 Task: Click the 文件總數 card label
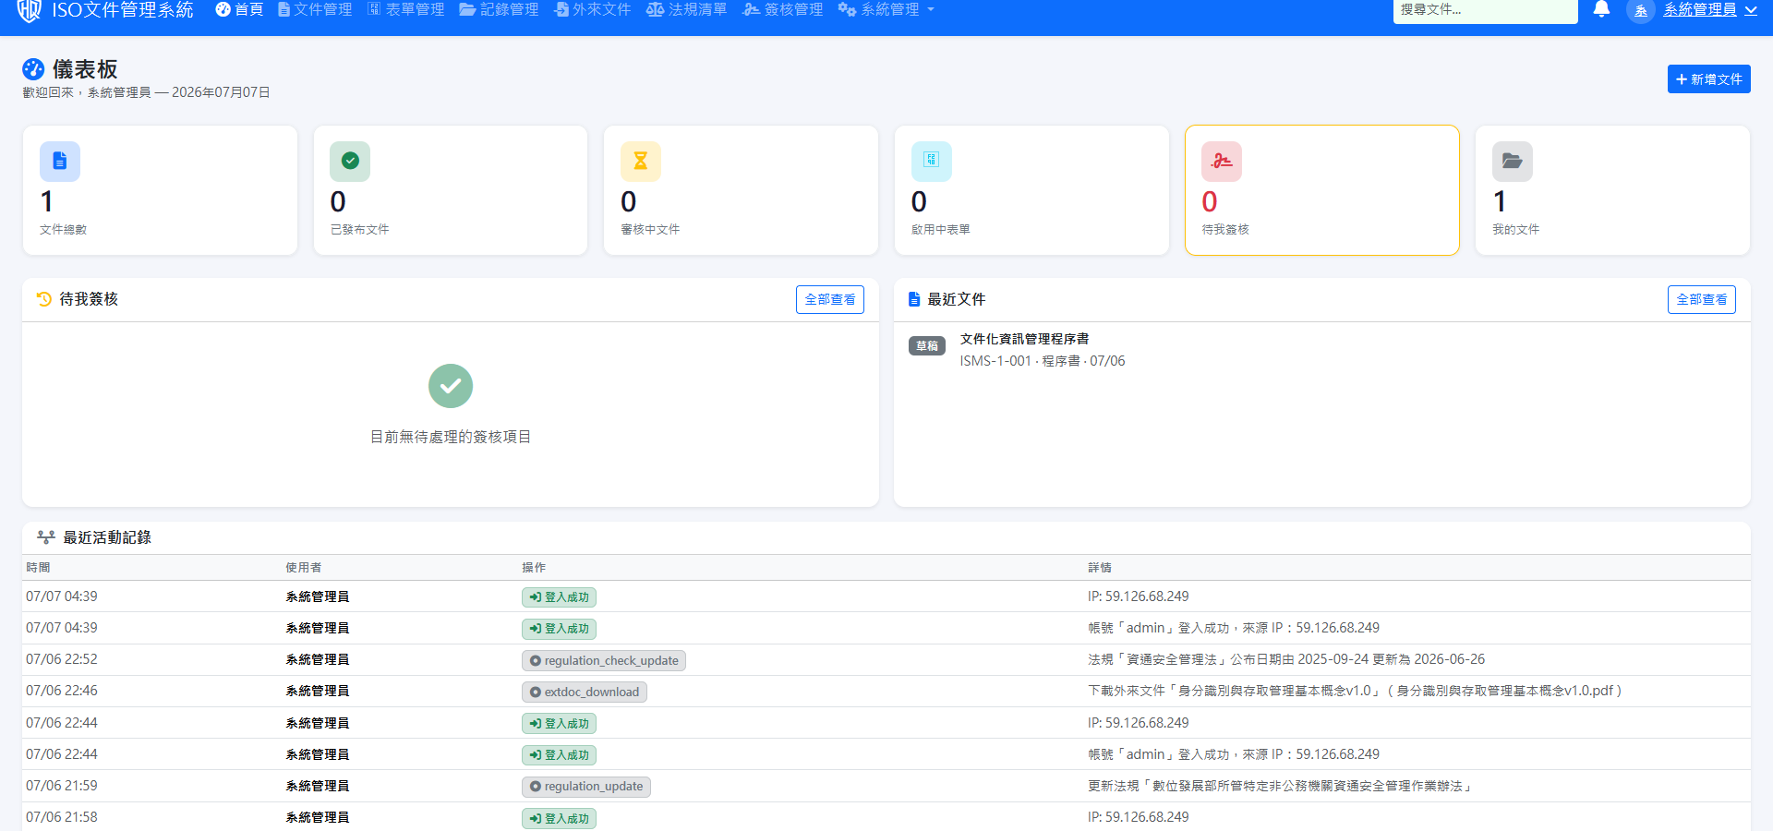(63, 230)
